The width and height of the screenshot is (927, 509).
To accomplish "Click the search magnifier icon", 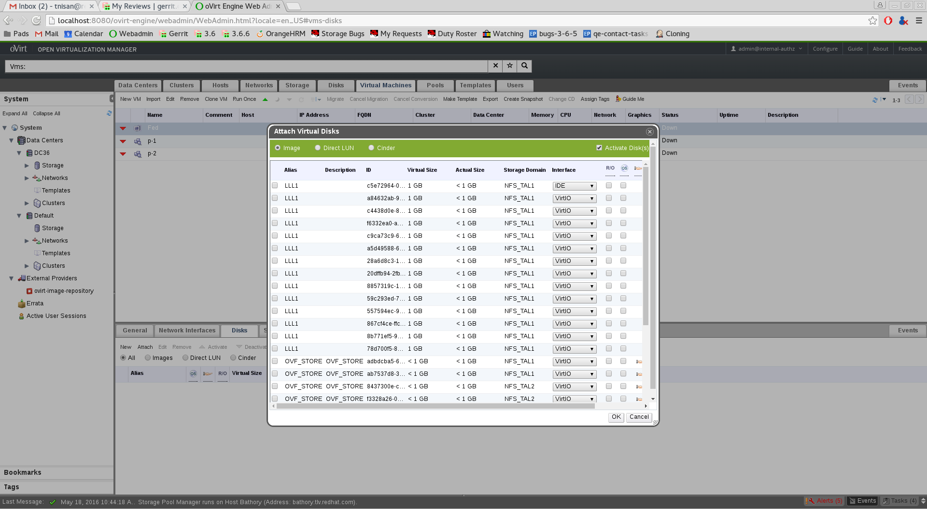I will [524, 66].
